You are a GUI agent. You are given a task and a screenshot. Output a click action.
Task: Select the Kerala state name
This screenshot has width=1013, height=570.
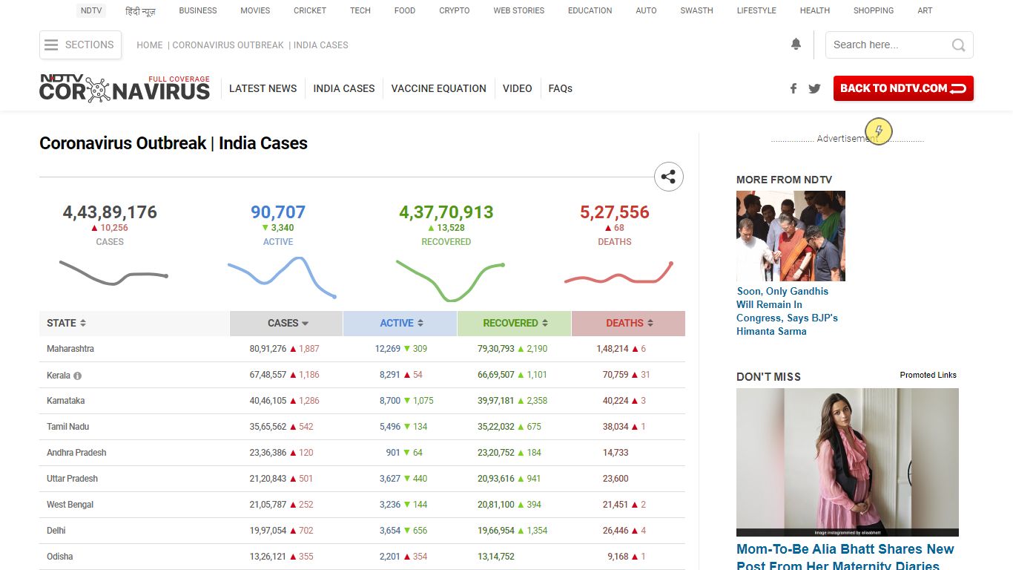coord(59,375)
